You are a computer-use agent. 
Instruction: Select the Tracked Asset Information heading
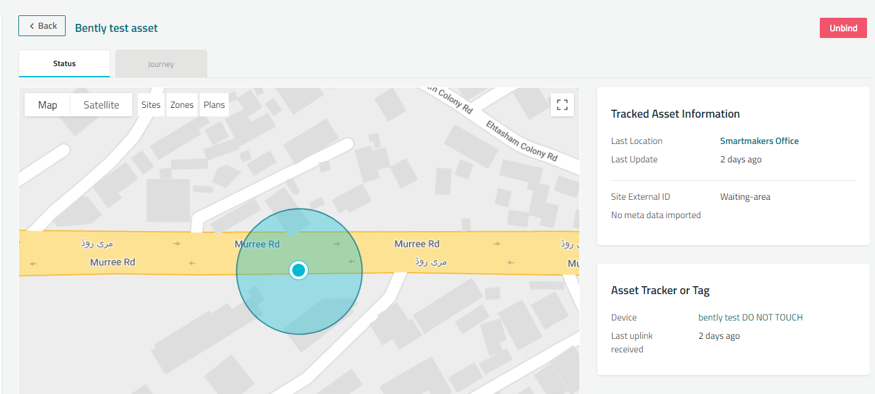[675, 114]
